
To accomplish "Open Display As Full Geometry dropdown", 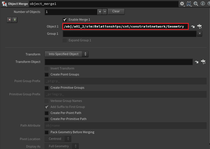I will (61, 146).
